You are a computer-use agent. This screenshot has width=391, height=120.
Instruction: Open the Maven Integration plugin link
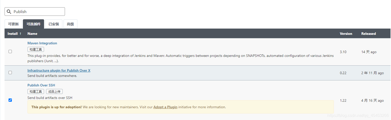coord(42,43)
